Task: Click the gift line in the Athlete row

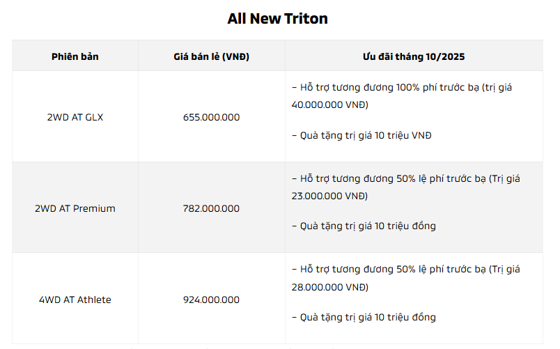Action: coord(364,317)
